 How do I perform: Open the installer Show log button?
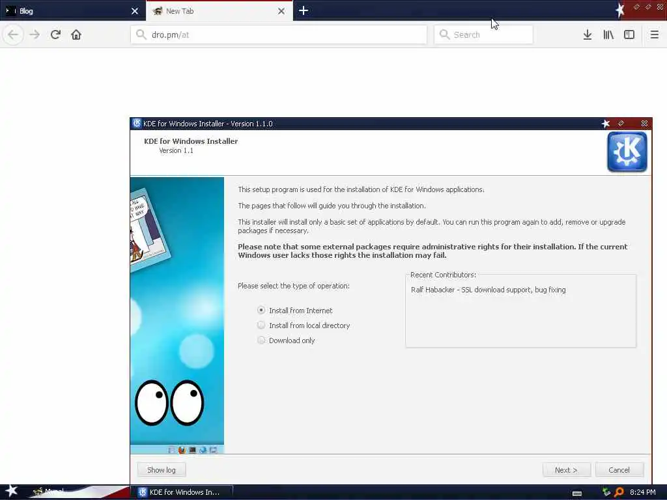[162, 470]
